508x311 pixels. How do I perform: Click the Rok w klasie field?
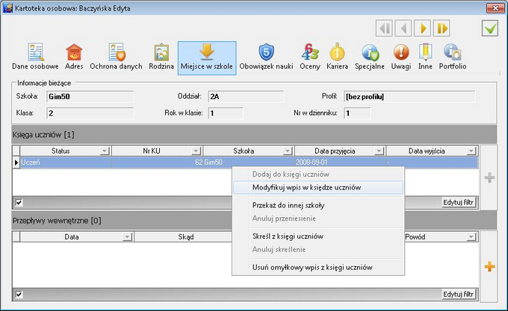(226, 113)
